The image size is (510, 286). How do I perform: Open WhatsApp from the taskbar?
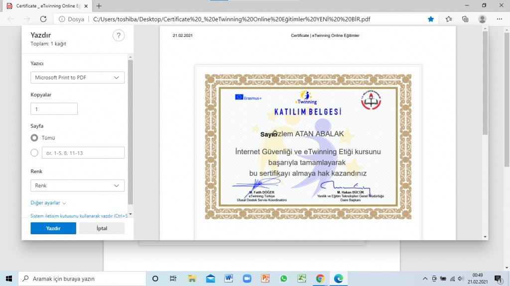coord(283,279)
